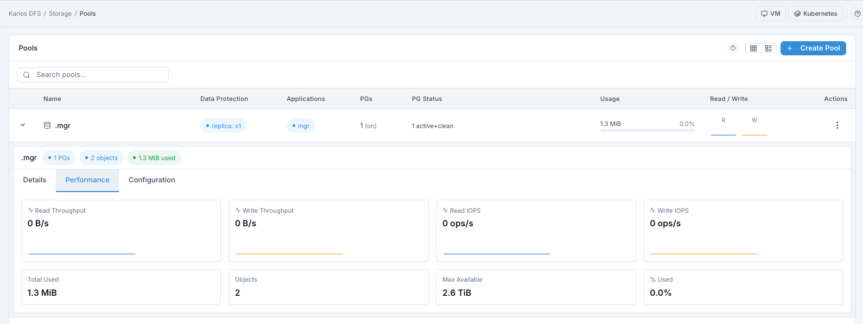Click the Read Throughput pulse icon
Image resolution: width=863 pixels, height=324 pixels.
30,210
